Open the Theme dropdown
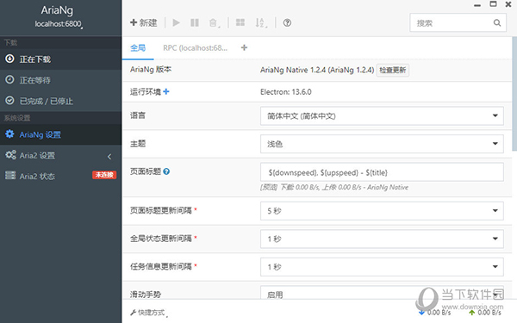Screen dimensions: 517x323 point(382,144)
